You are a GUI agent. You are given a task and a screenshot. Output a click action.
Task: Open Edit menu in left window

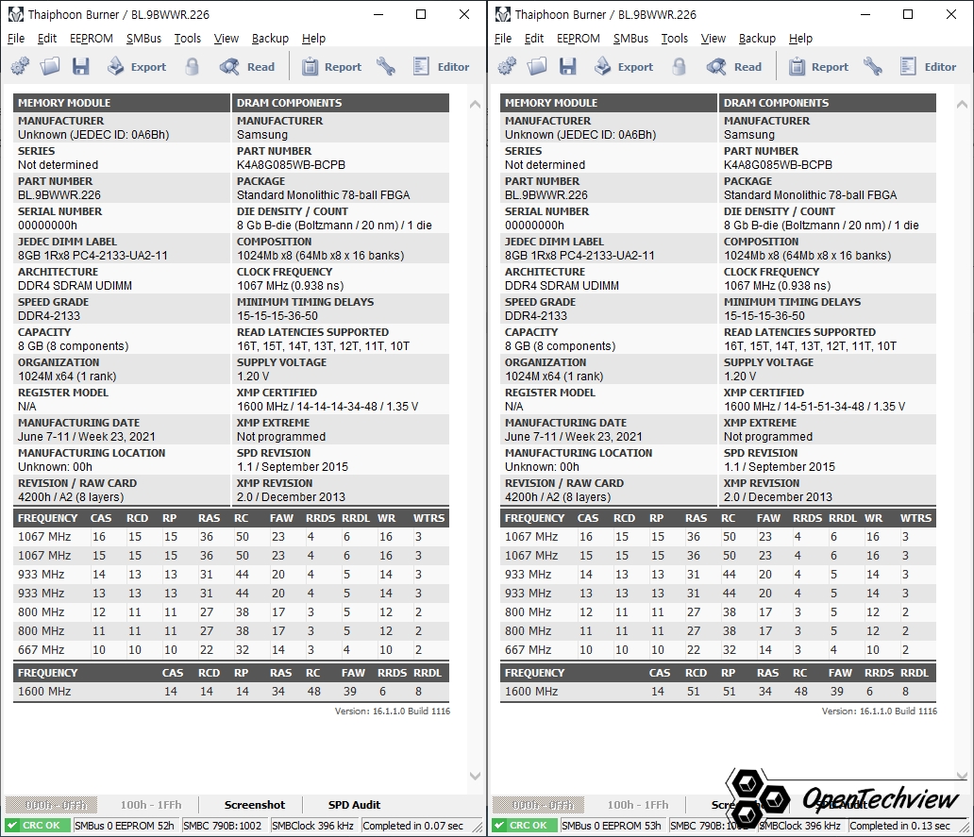click(x=46, y=38)
